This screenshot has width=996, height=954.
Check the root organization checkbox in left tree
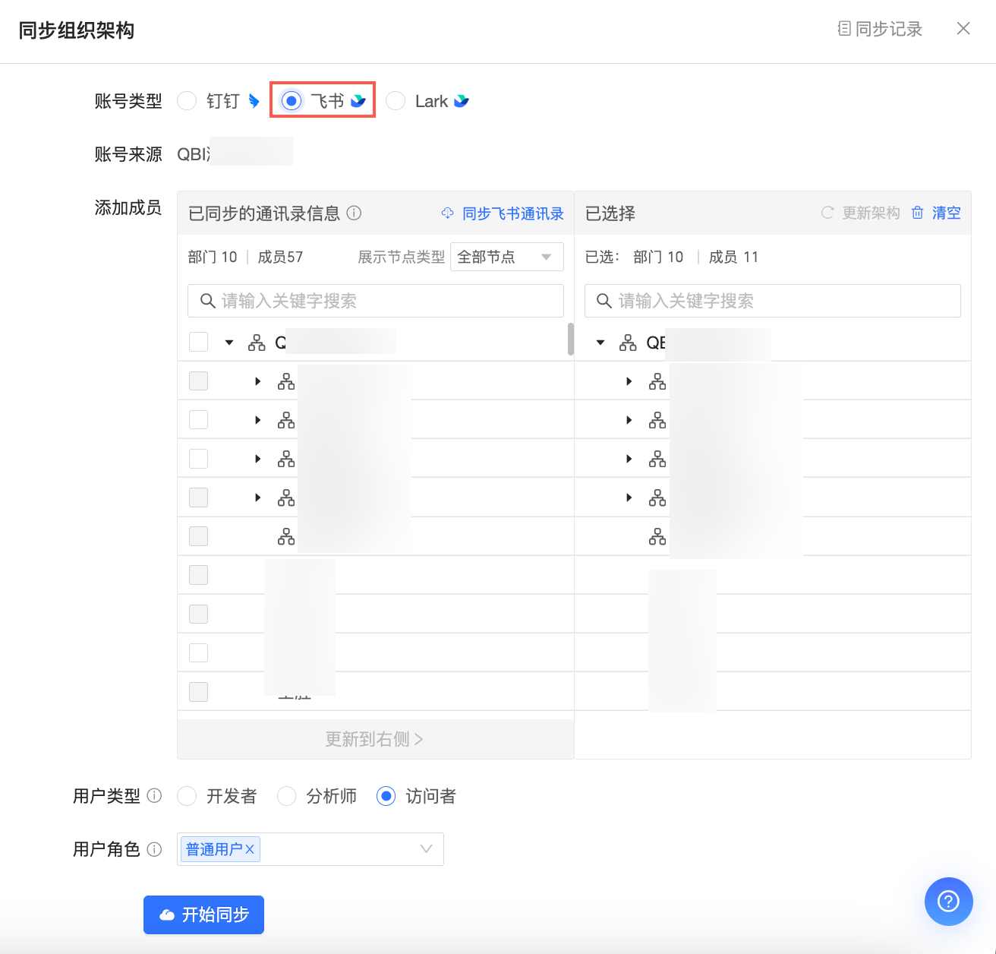coord(198,342)
